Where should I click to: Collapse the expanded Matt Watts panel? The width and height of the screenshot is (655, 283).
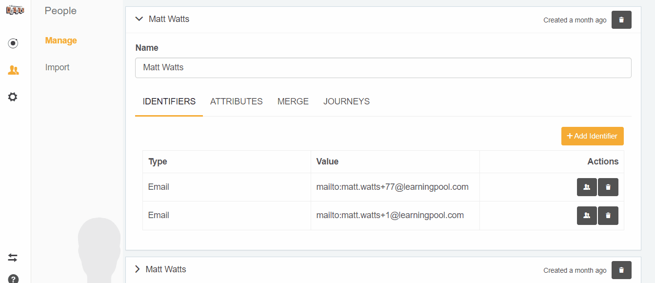139,19
